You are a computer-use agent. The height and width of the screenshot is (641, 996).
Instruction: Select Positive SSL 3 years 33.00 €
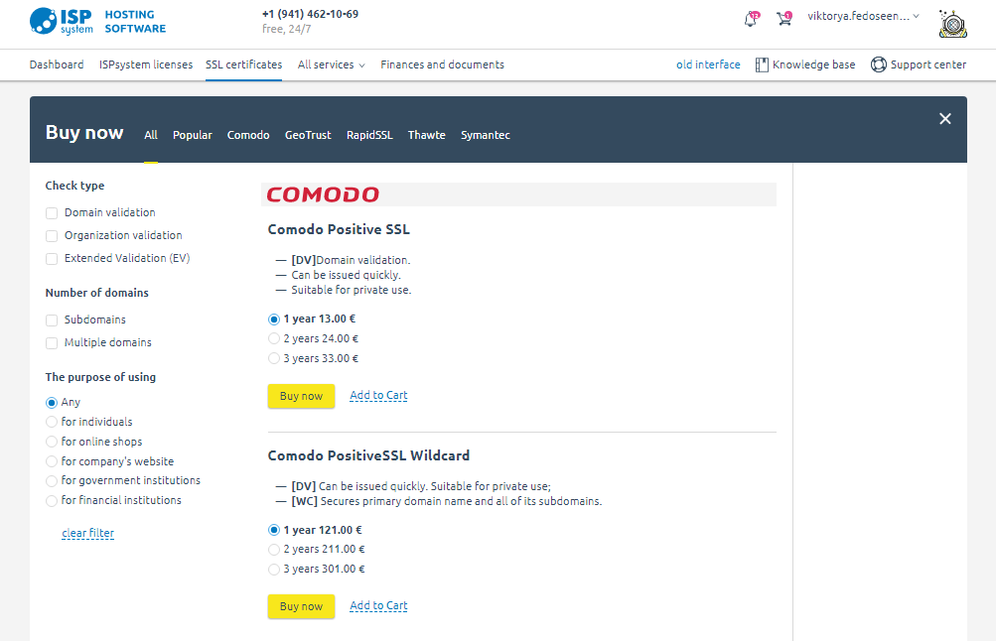274,358
